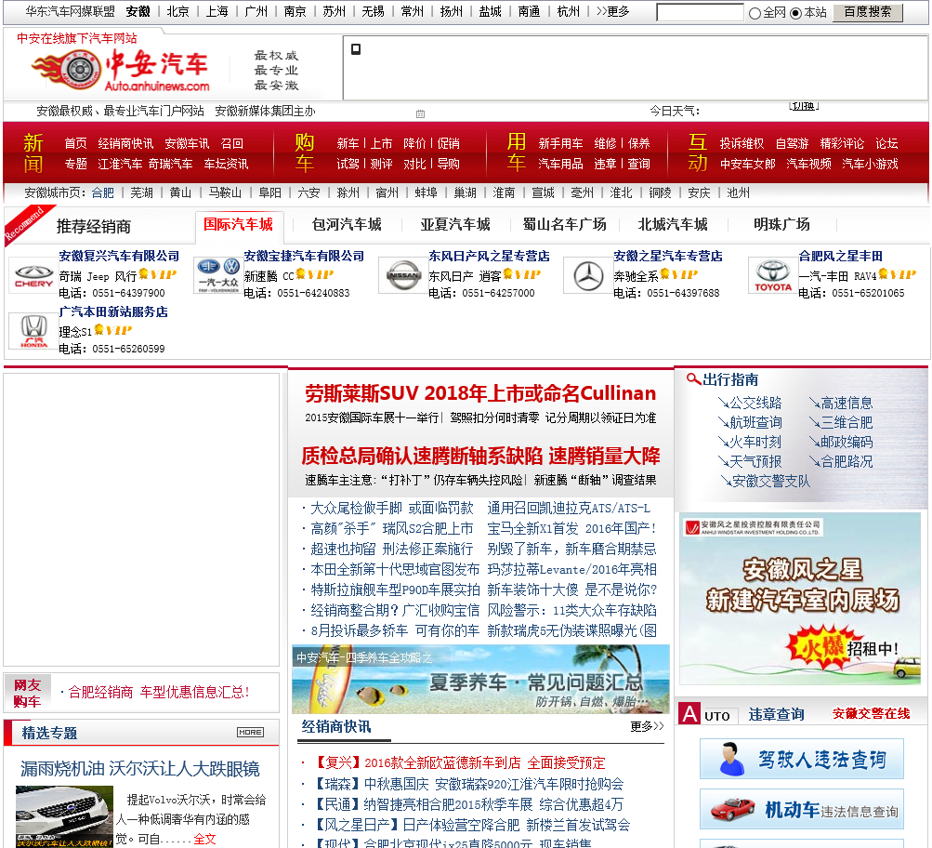Switch to the 北城汽车城 tab
The image size is (932, 848).
(673, 224)
